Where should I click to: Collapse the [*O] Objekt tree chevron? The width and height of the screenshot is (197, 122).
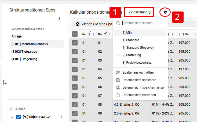(12, 117)
